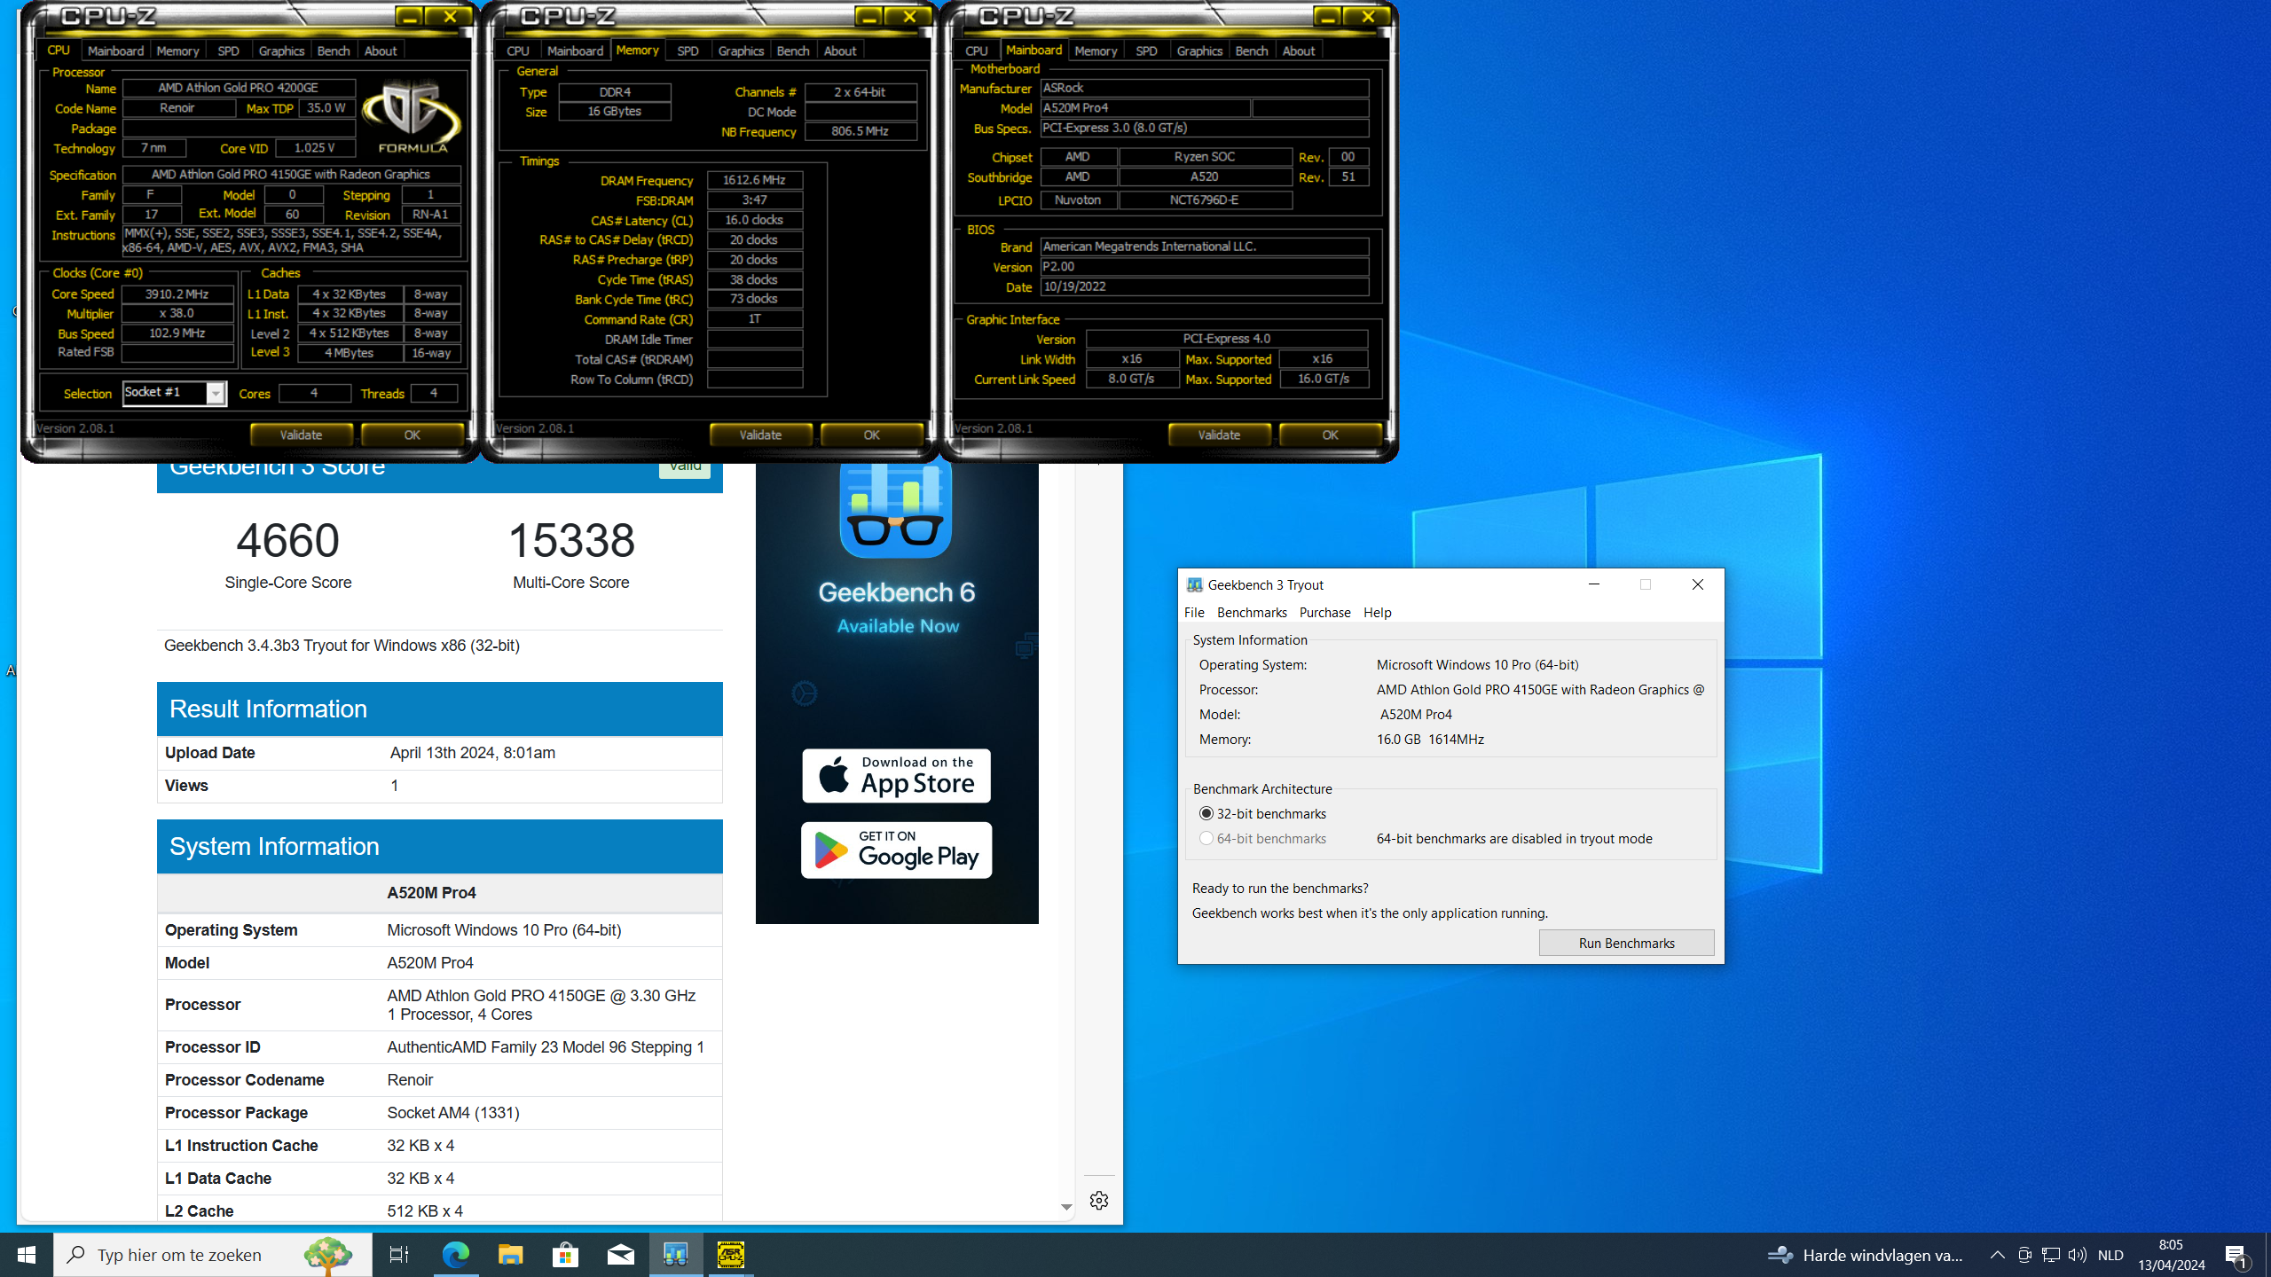2271x1277 pixels.
Task: Open the File menu in Geekbench
Action: coord(1194,612)
